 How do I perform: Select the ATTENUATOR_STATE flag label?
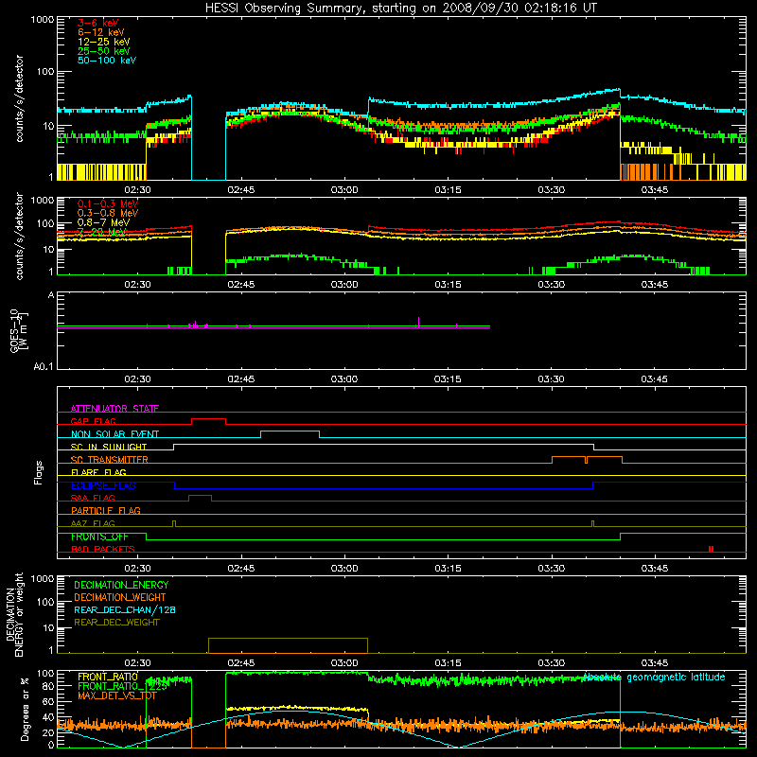(x=114, y=409)
